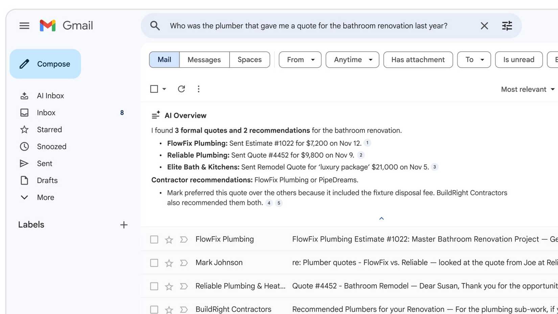558x314 pixels.
Task: Refresh the inbox with the refresh icon
Action: click(x=181, y=89)
